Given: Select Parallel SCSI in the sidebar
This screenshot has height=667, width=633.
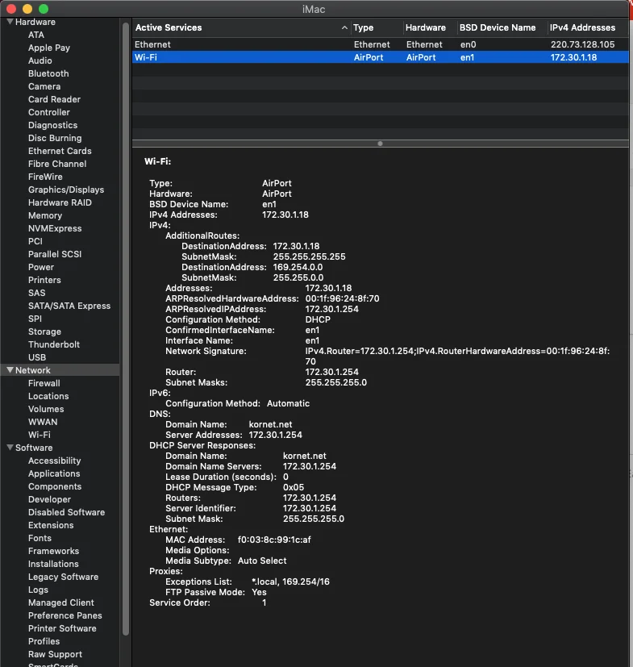Looking at the screenshot, I should [55, 254].
